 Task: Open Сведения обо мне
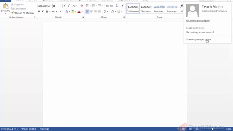(x=195, y=28)
